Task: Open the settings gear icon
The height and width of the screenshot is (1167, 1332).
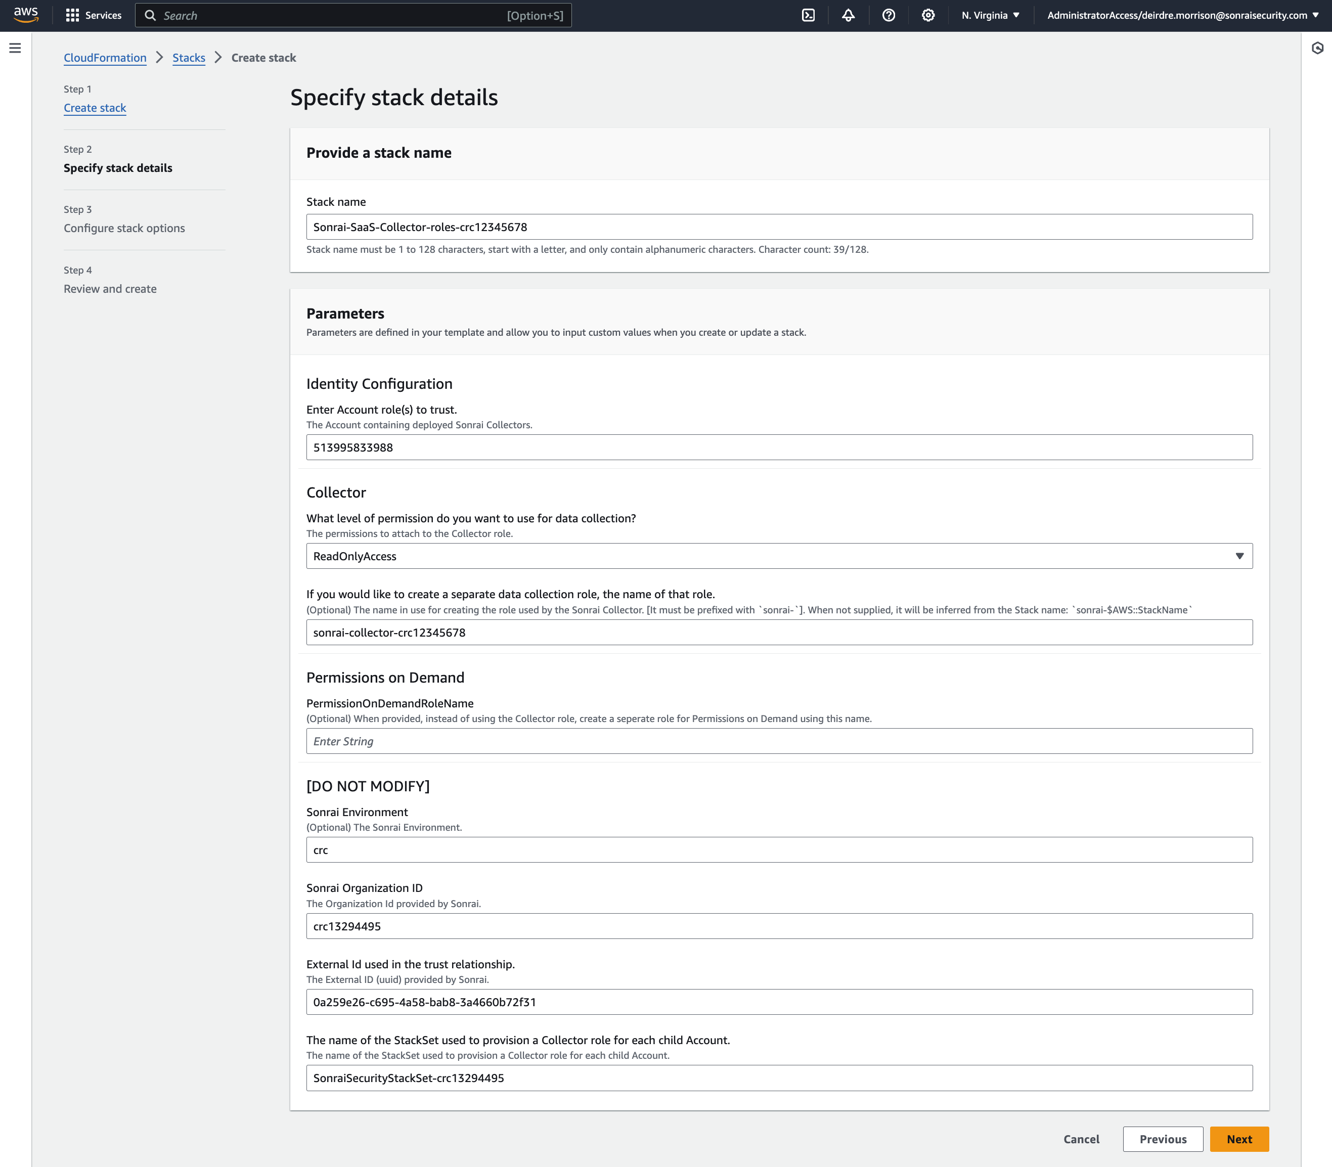Action: tap(928, 15)
